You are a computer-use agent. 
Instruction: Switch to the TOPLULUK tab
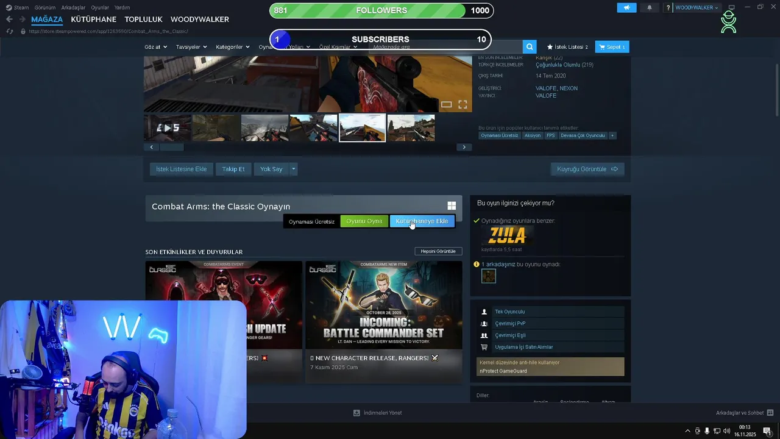click(143, 20)
